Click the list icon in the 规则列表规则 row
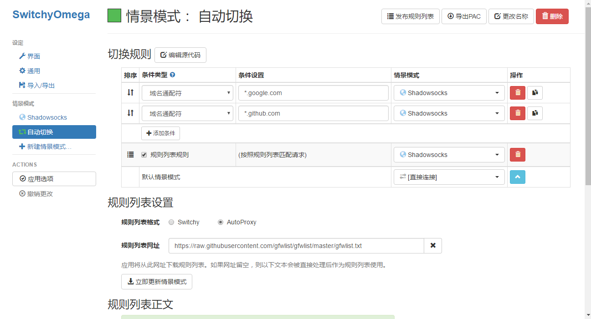The height and width of the screenshot is (319, 591). click(x=130, y=155)
